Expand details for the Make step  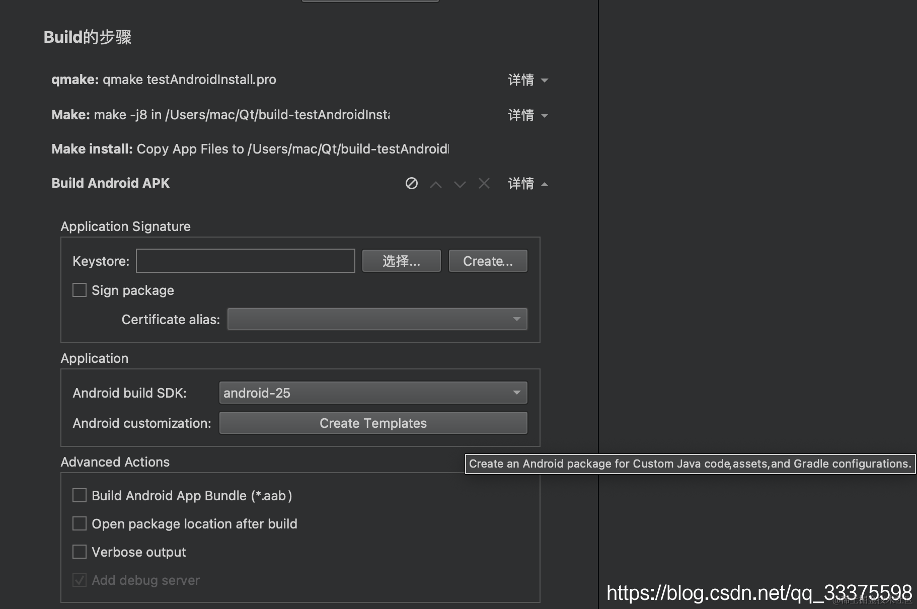(x=528, y=115)
